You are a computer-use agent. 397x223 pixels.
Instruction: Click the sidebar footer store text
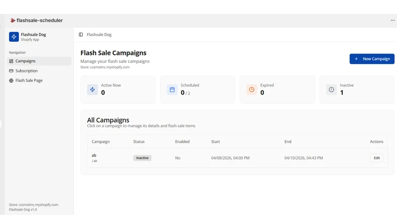34,205
